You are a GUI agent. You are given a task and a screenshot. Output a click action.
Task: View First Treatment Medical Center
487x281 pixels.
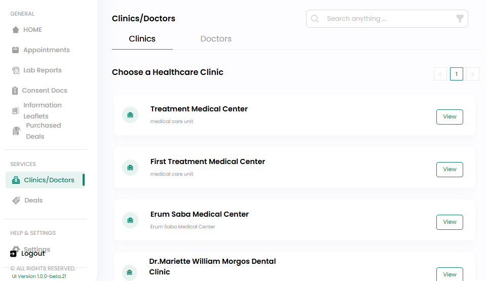[449, 170]
